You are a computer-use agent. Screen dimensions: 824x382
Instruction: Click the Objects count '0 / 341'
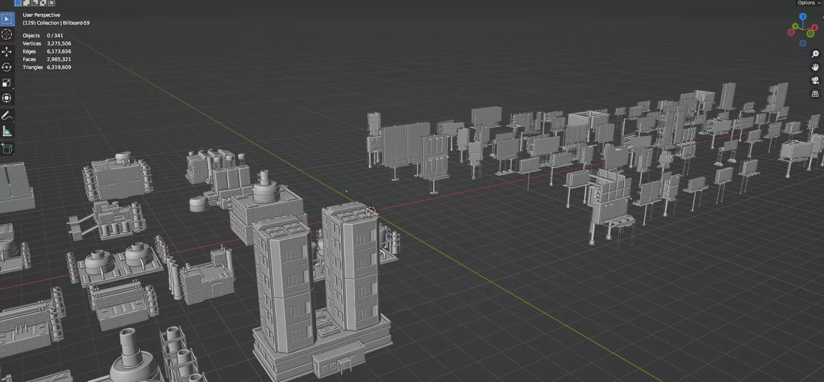(x=55, y=36)
